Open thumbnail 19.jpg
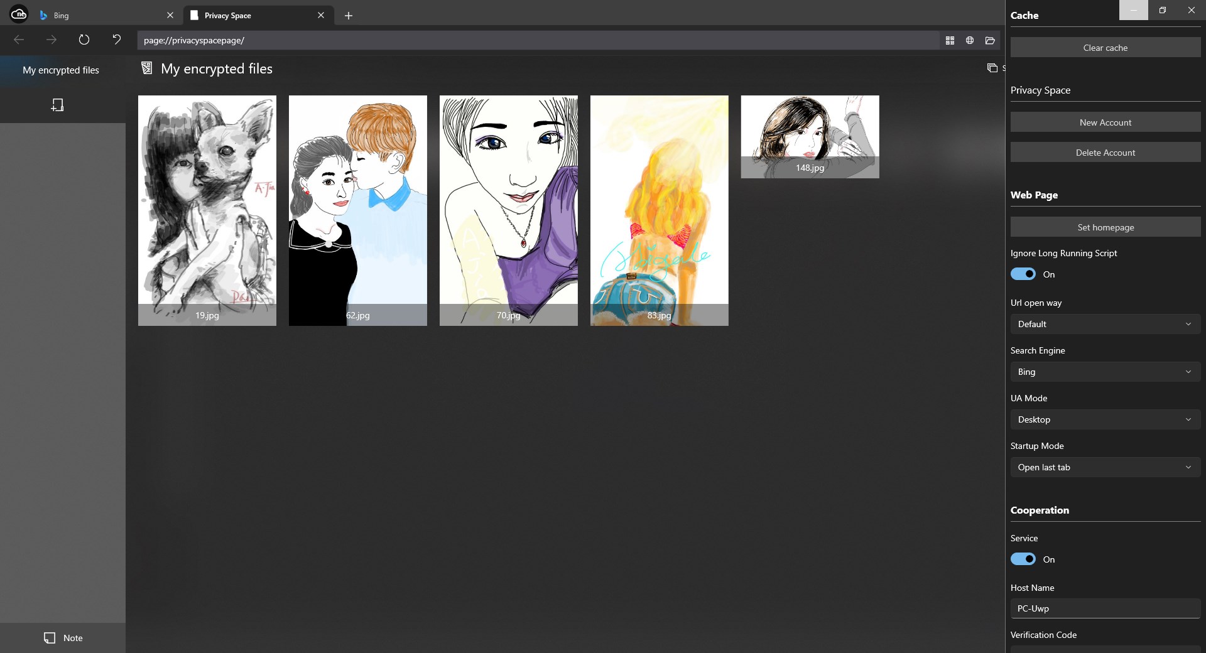The width and height of the screenshot is (1206, 653). click(x=207, y=210)
